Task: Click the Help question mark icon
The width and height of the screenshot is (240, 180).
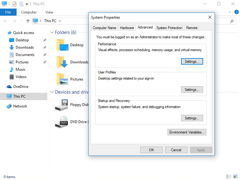Action: click(x=237, y=12)
